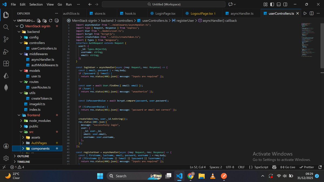The image size is (324, 182).
Task: Collapse the middlewares folder
Action: (21, 54)
